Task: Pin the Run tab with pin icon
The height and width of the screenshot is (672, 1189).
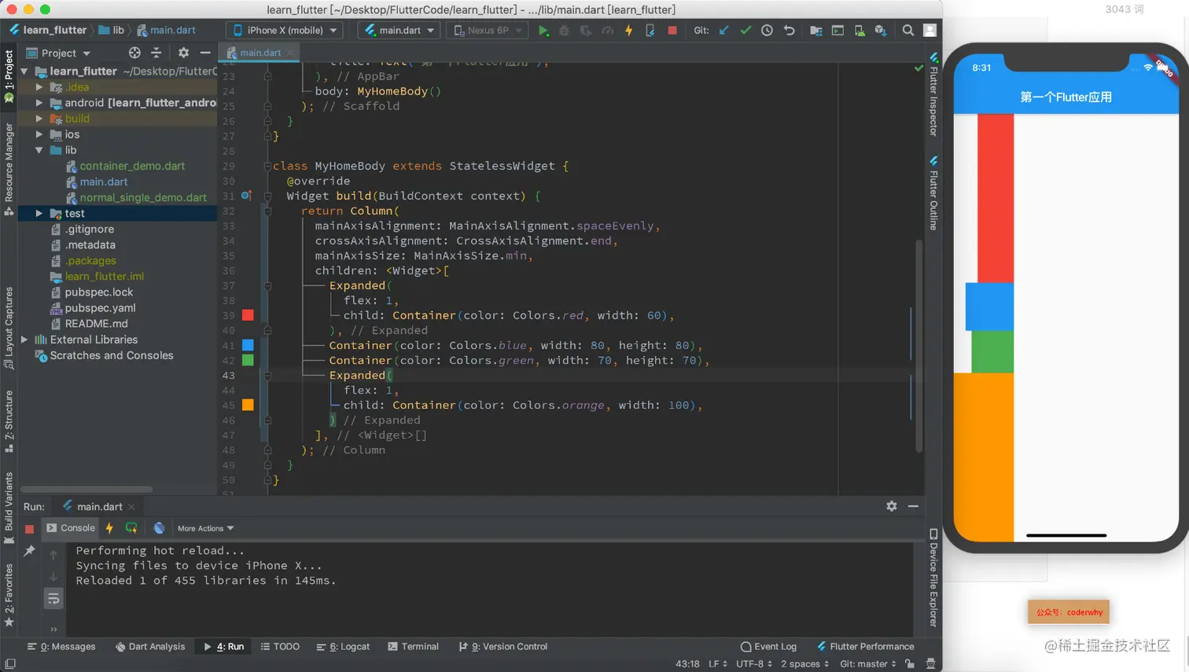Action: (x=29, y=551)
